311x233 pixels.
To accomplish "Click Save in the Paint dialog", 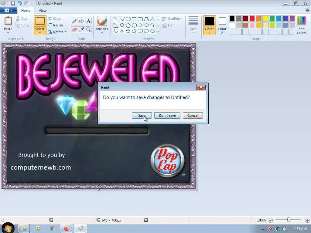I will (x=142, y=116).
